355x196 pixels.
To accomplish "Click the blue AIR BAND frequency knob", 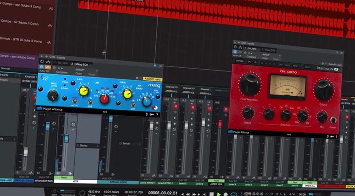I will [x=147, y=101].
